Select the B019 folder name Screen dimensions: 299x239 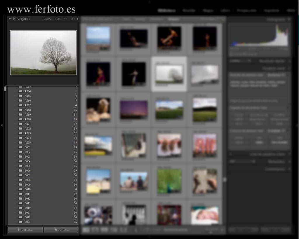[x=28, y=208]
